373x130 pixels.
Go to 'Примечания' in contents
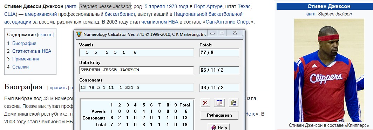tap(26, 59)
